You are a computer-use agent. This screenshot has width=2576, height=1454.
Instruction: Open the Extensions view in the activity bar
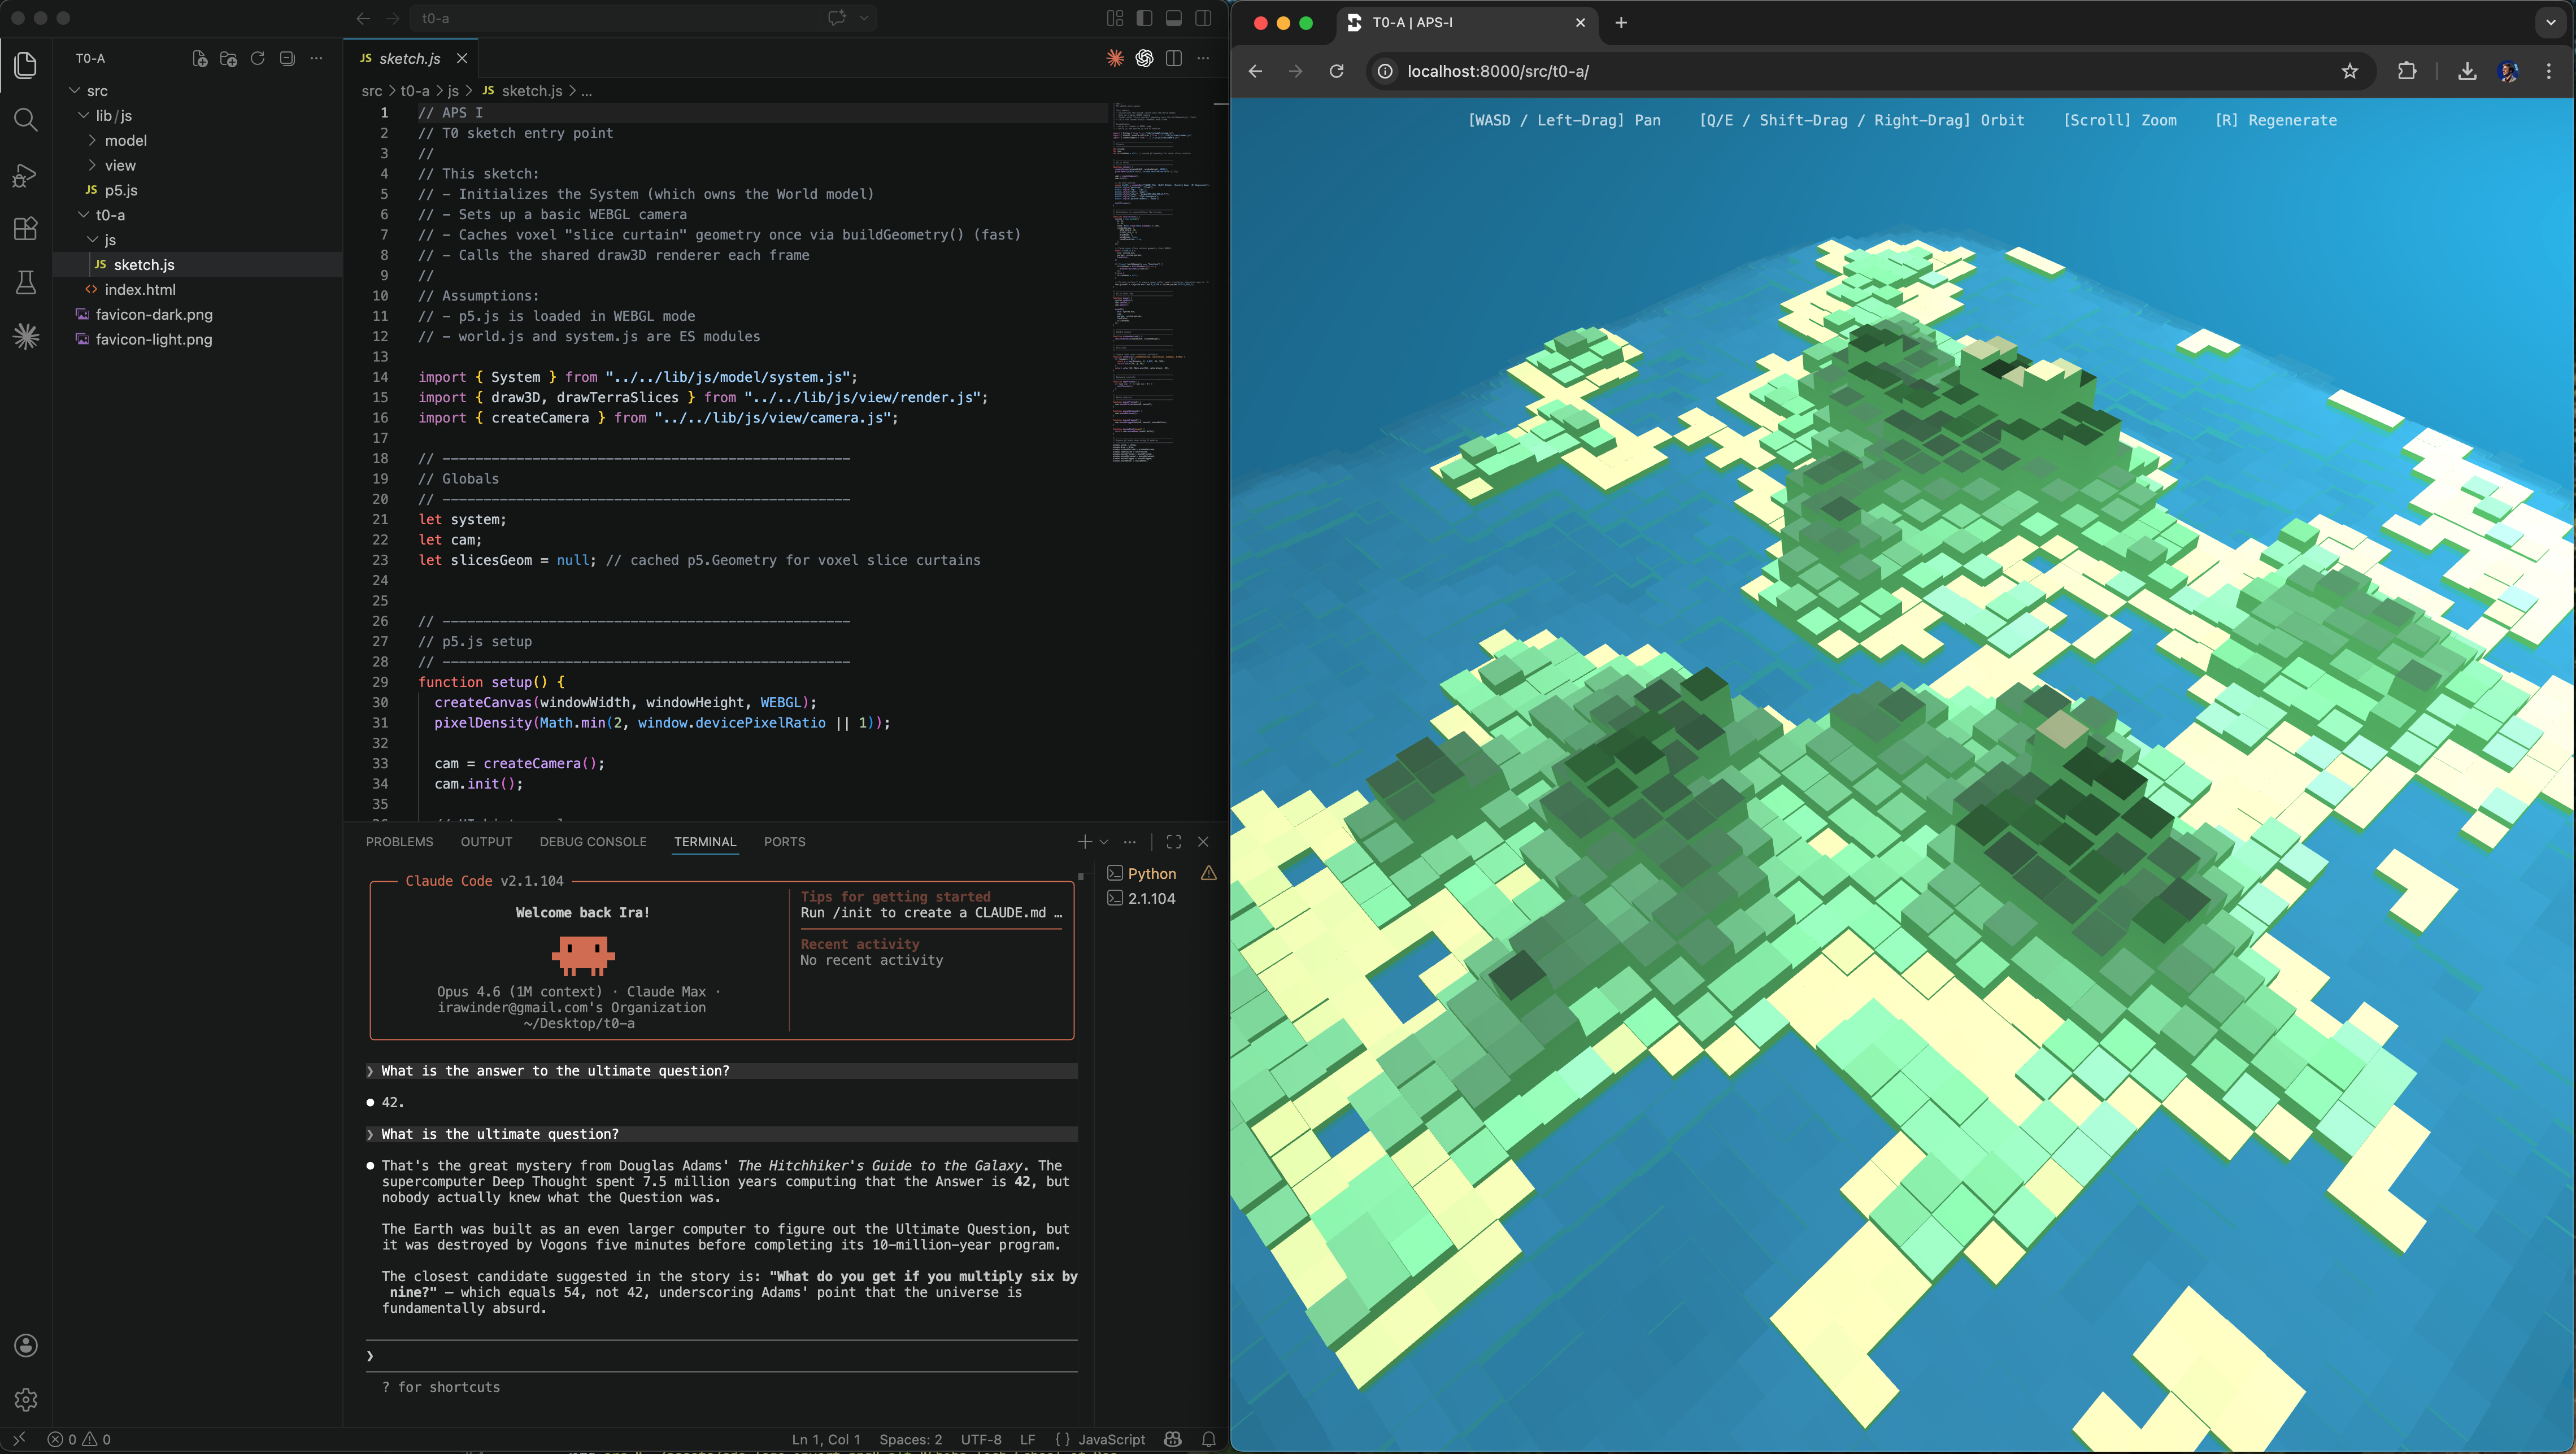[x=26, y=229]
